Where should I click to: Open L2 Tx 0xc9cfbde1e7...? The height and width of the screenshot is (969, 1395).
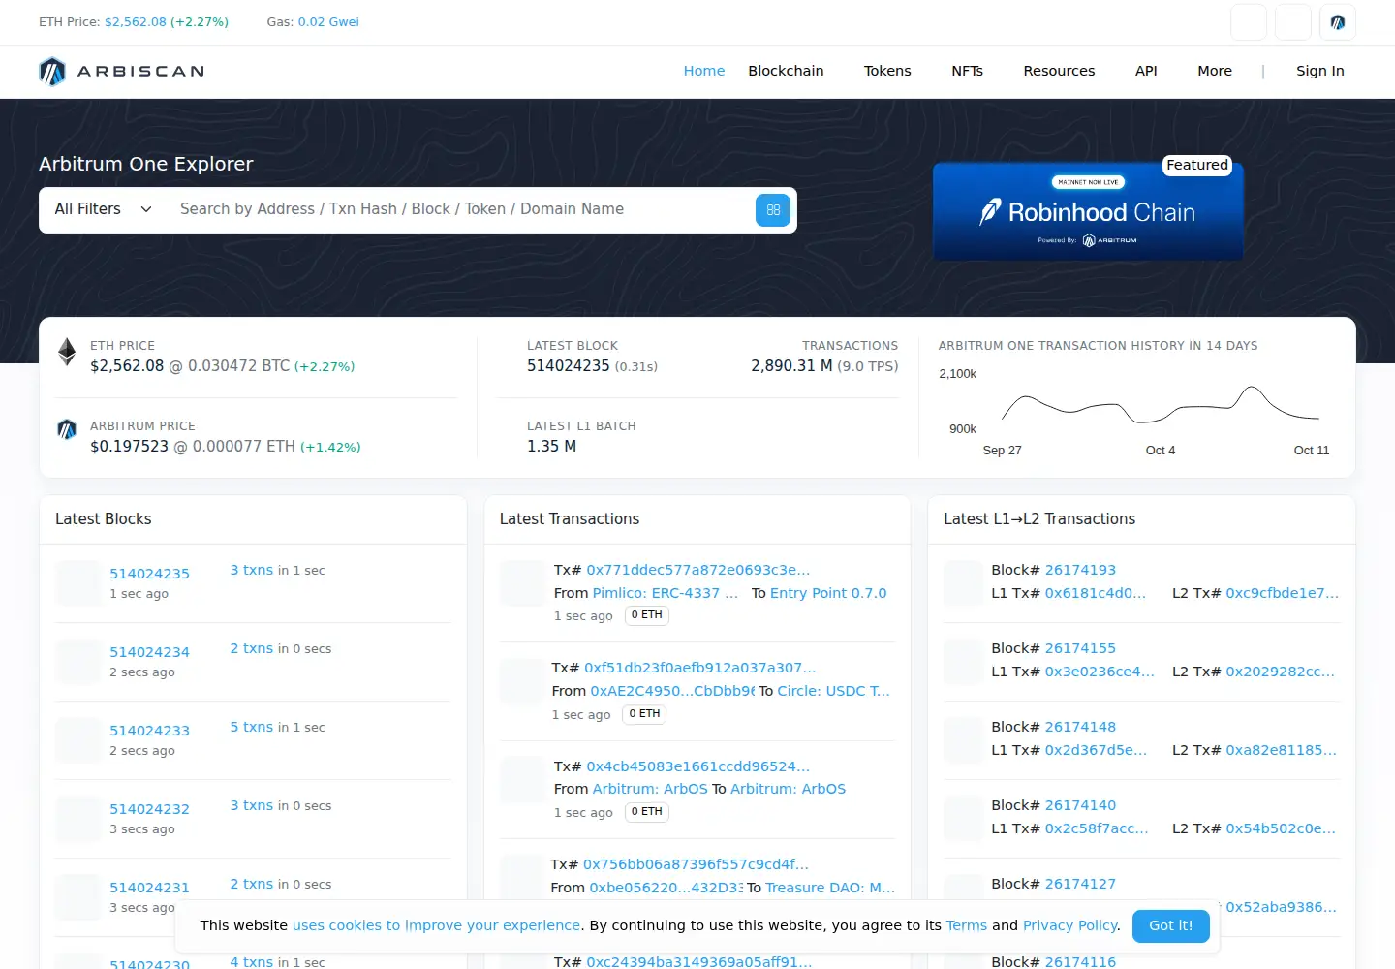click(1283, 593)
